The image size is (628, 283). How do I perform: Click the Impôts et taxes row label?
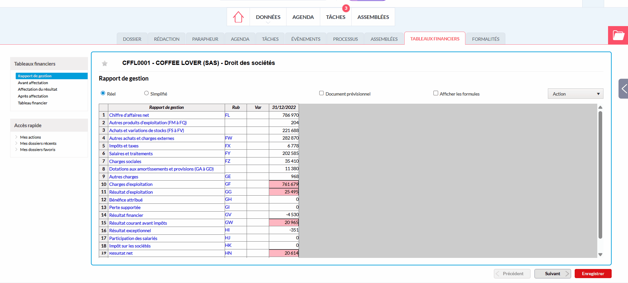pyautogui.click(x=124, y=146)
